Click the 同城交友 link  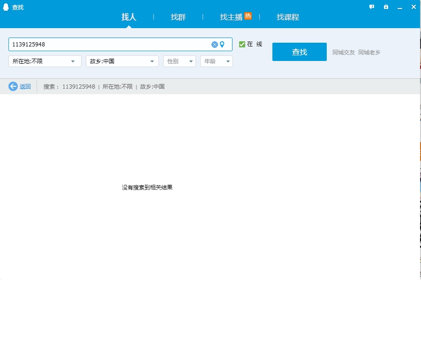coord(344,53)
